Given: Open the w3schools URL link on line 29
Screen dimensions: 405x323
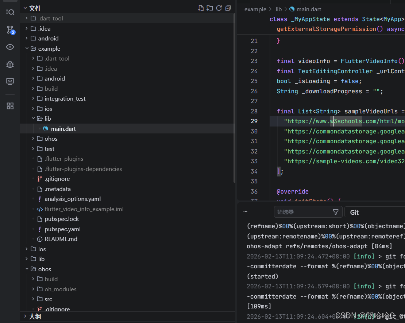Looking at the screenshot, I should (346, 121).
